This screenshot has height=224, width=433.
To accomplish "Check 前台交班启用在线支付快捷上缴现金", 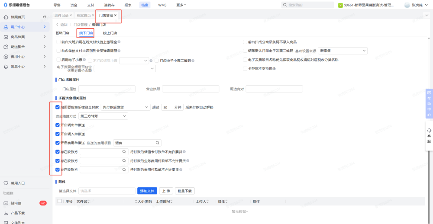I will pos(58,42).
